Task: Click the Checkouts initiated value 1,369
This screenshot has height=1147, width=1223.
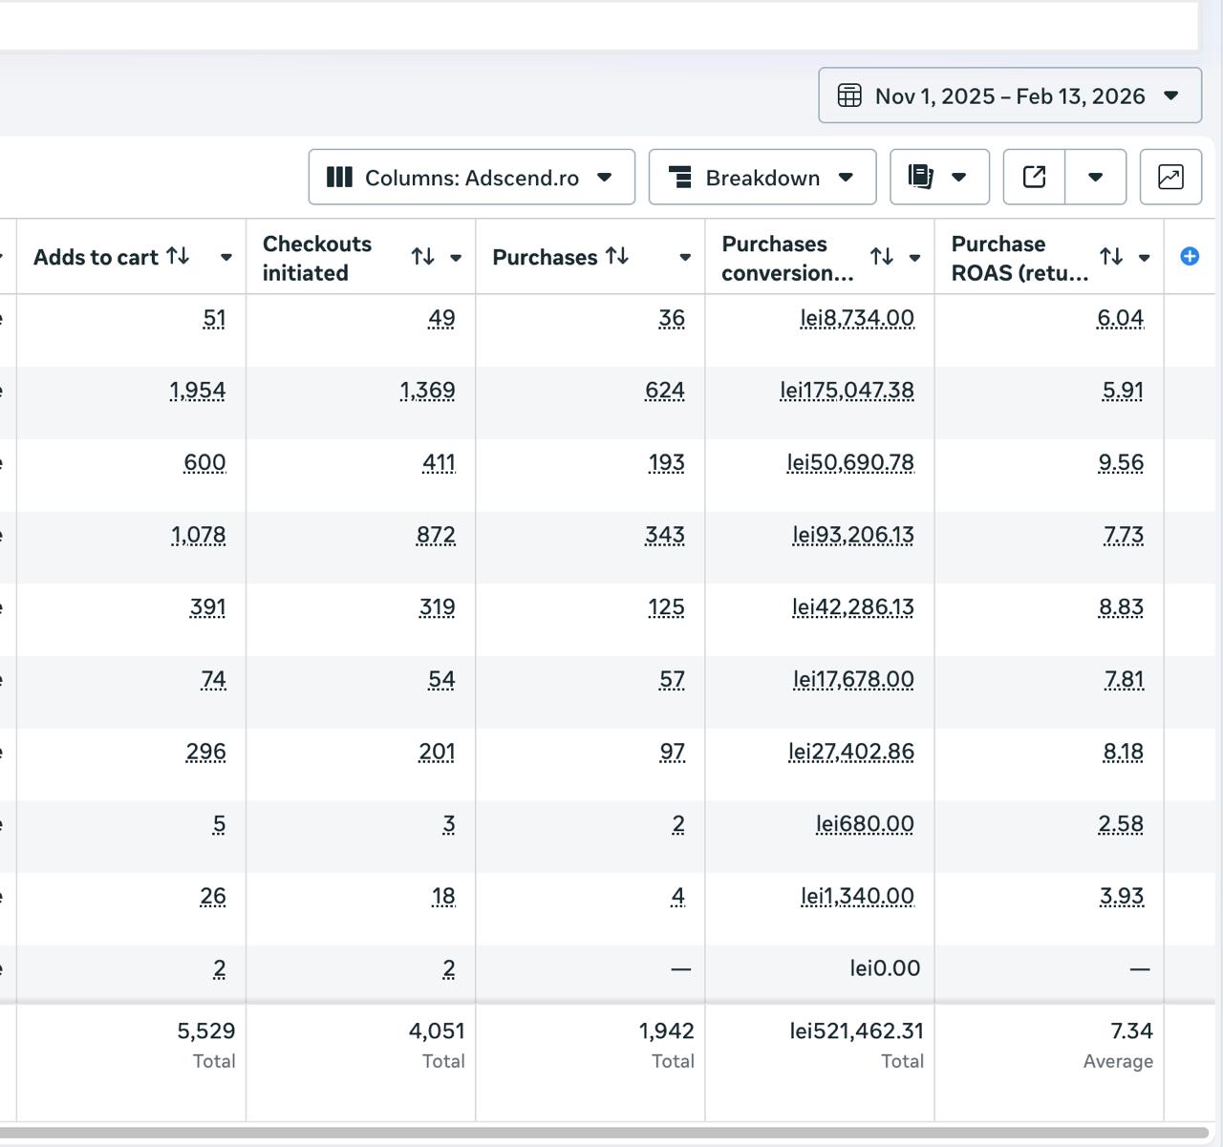Action: pos(427,391)
